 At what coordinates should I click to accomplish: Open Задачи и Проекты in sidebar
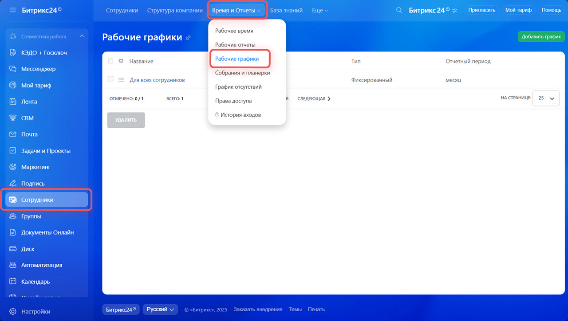click(47, 151)
